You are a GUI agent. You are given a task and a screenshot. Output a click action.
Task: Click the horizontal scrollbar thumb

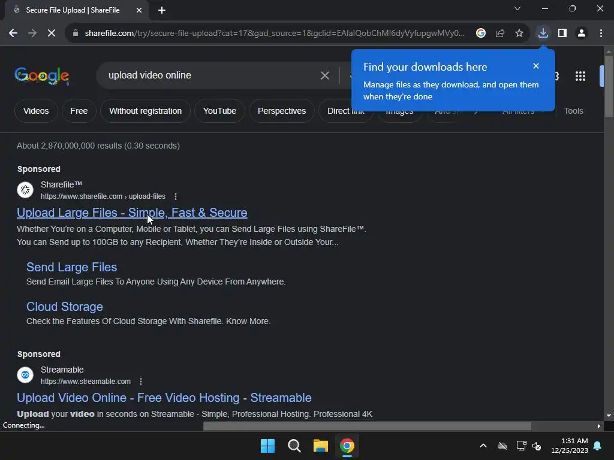367,426
